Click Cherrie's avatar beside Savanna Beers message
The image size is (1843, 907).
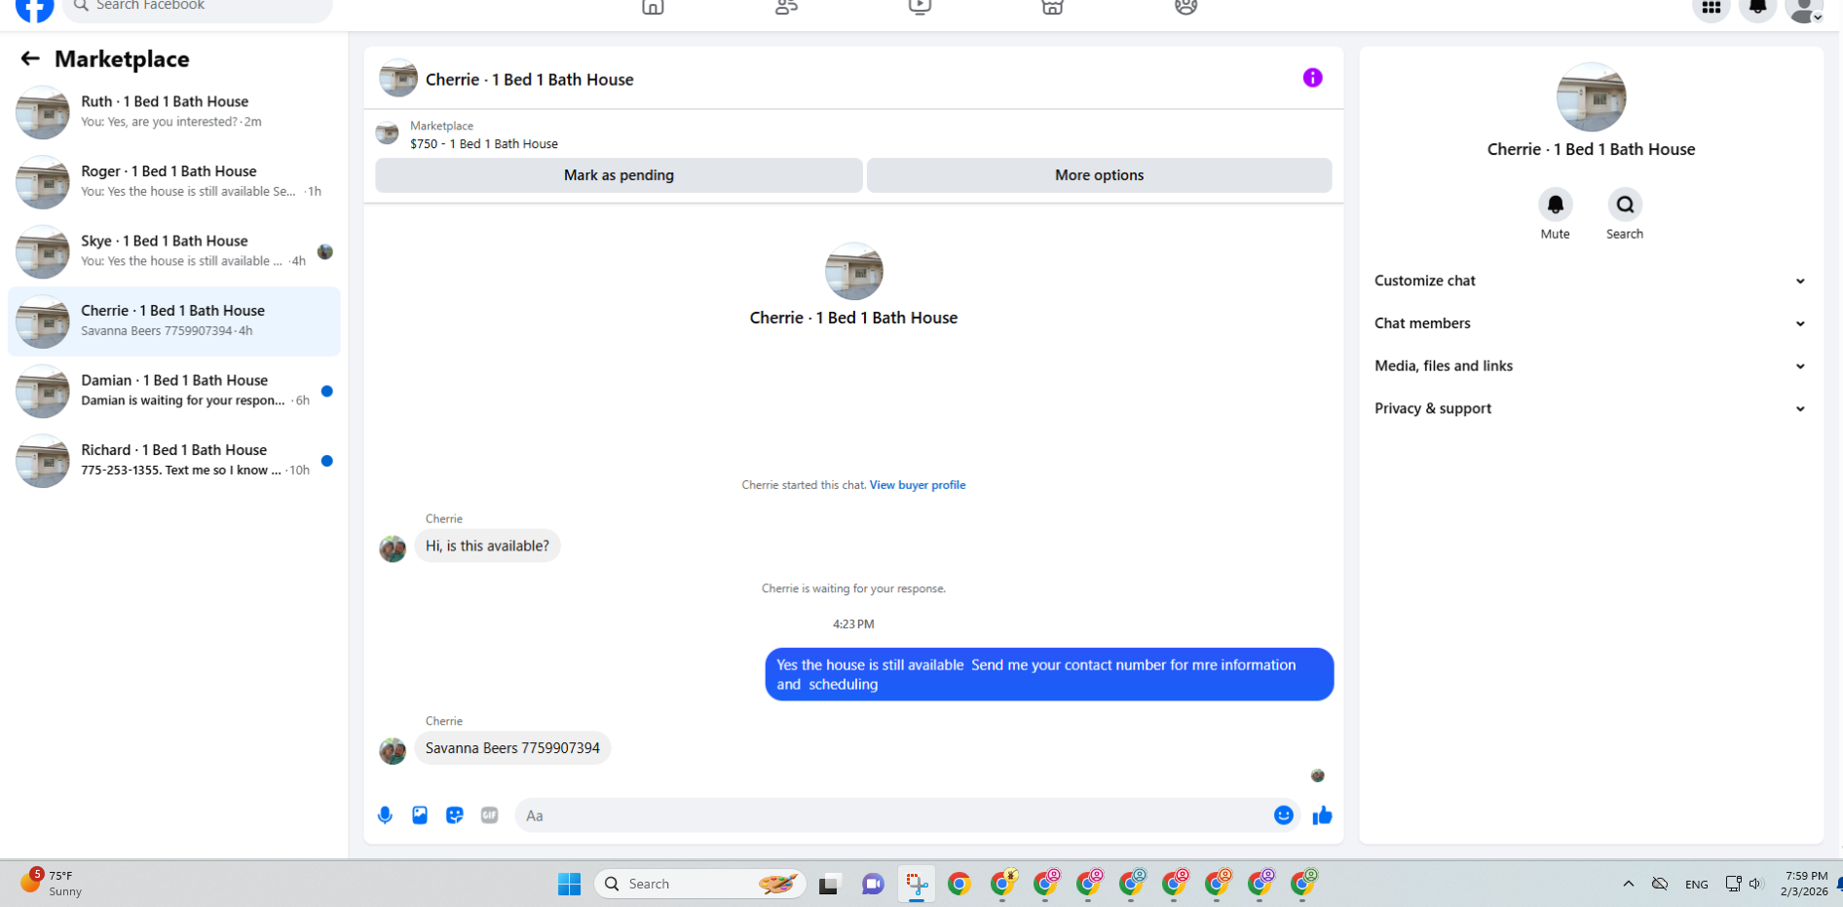(x=393, y=750)
